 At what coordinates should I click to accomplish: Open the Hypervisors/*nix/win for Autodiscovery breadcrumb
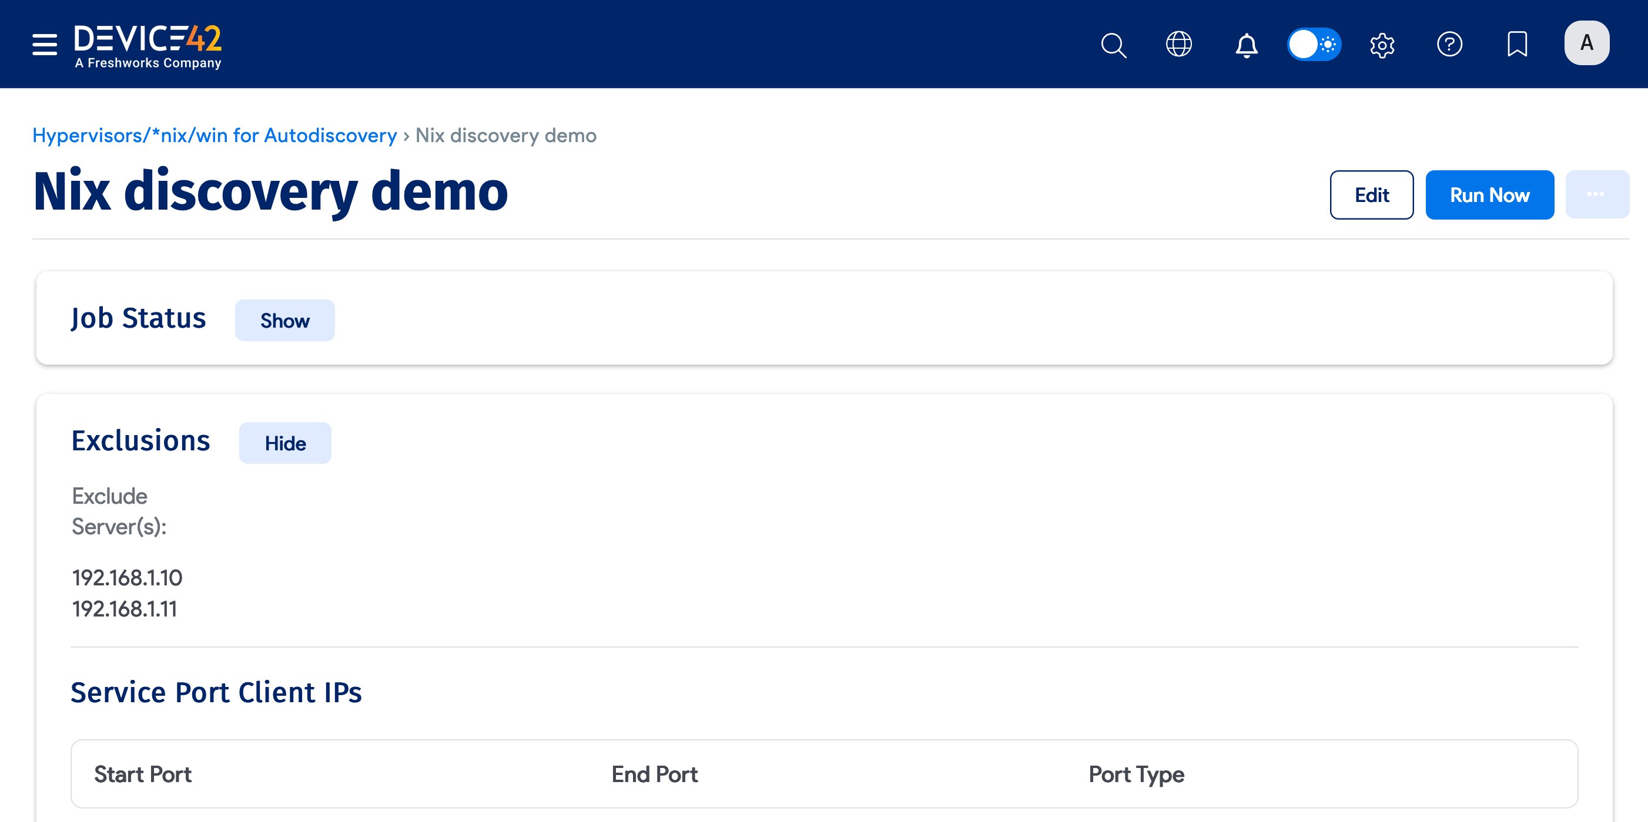coord(215,135)
